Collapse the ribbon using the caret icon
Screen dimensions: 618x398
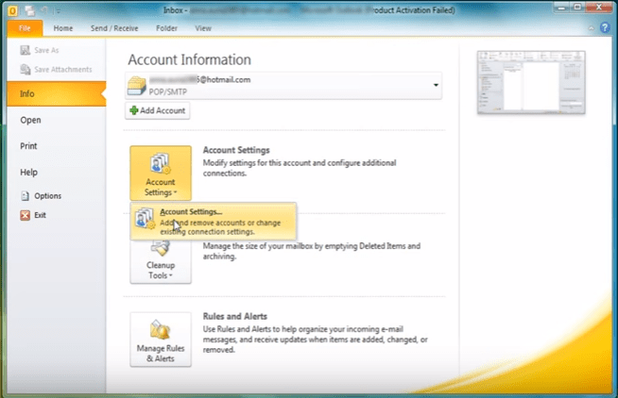(591, 28)
